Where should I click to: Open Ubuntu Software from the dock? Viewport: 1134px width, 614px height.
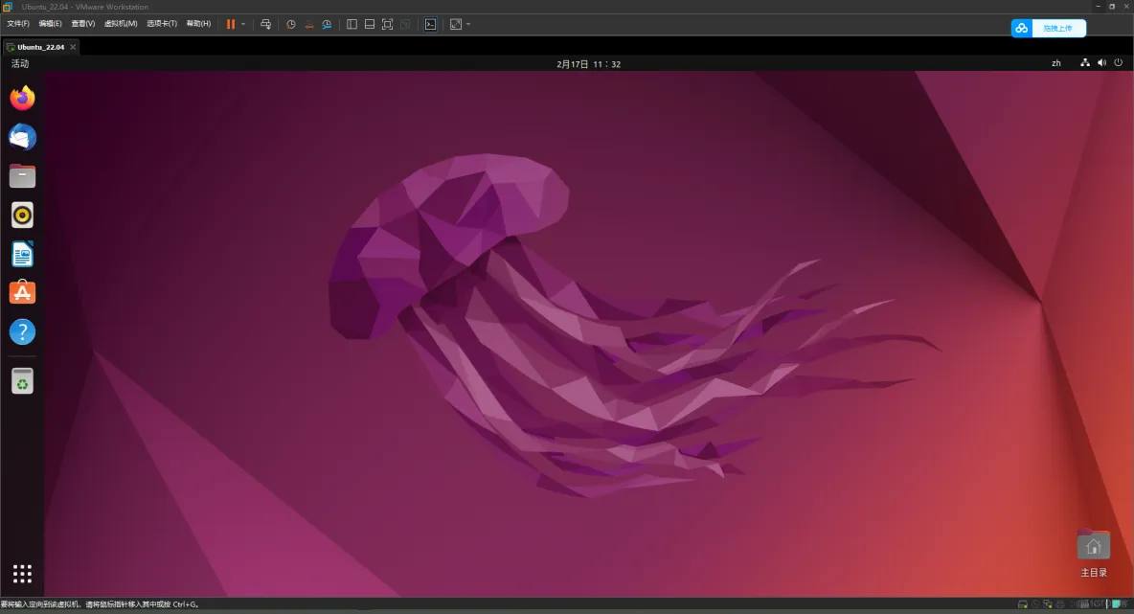[x=22, y=293]
